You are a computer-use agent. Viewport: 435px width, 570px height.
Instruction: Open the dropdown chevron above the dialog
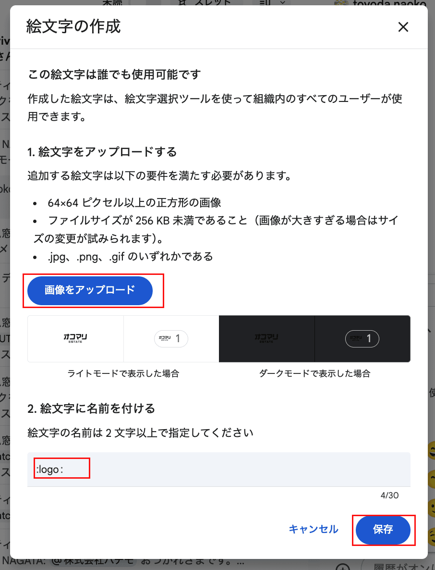tap(282, 2)
